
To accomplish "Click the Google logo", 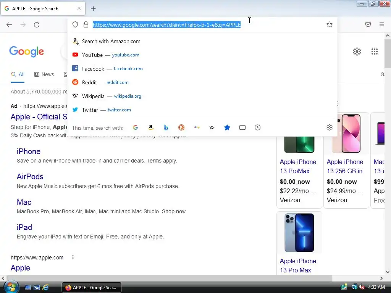I will [26, 52].
